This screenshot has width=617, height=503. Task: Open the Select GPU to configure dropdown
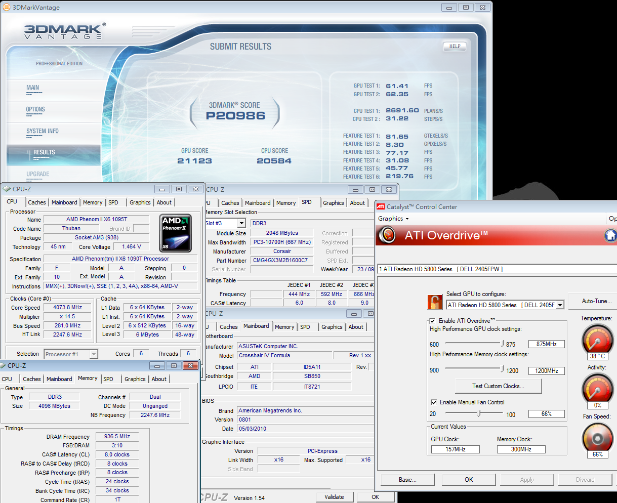[560, 305]
